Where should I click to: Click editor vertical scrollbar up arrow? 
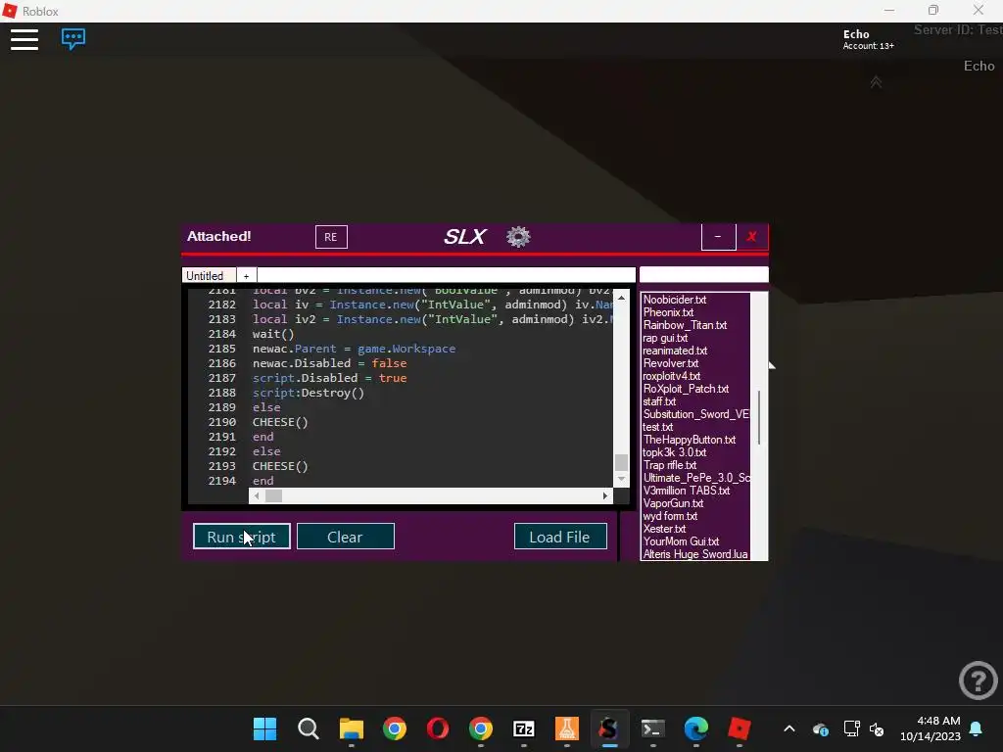click(x=621, y=298)
